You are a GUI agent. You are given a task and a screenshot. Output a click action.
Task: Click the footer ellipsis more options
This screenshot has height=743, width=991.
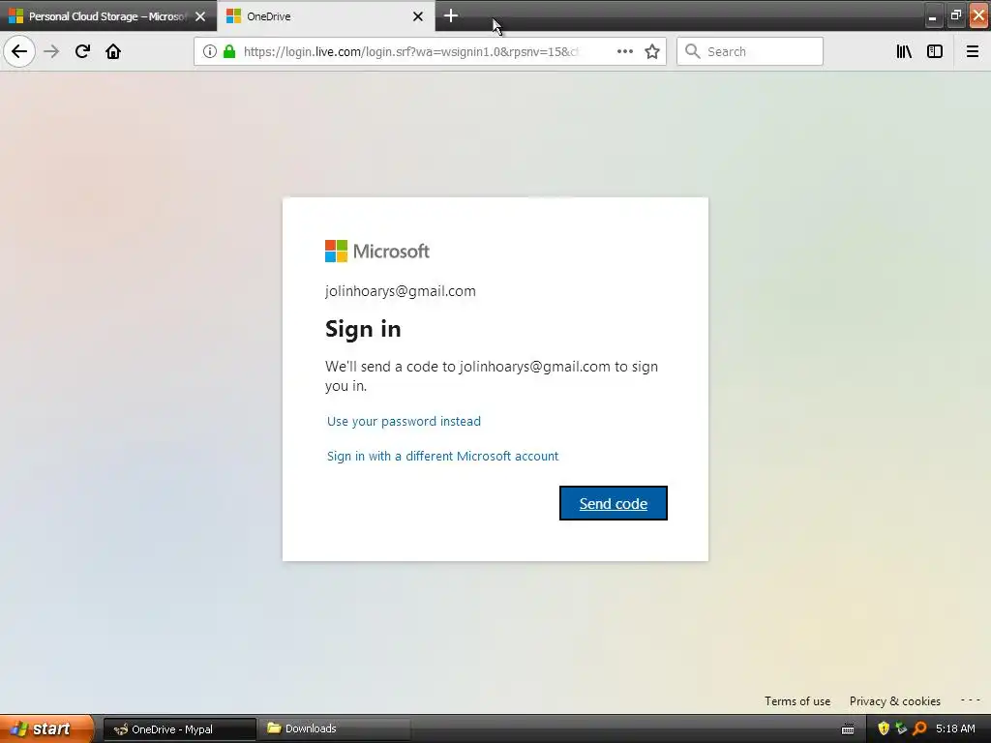(x=970, y=700)
